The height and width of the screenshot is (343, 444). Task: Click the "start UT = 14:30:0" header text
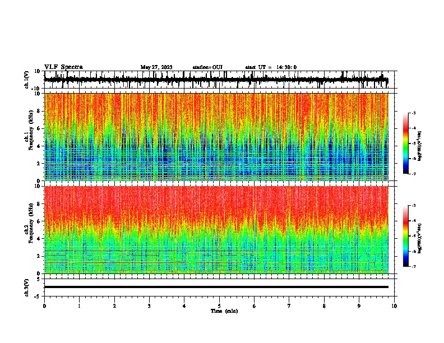pos(271,67)
